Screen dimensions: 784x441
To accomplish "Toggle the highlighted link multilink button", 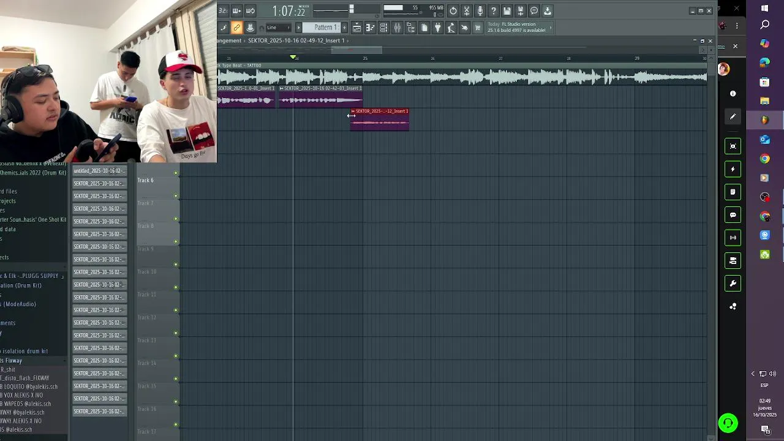I will (236, 28).
